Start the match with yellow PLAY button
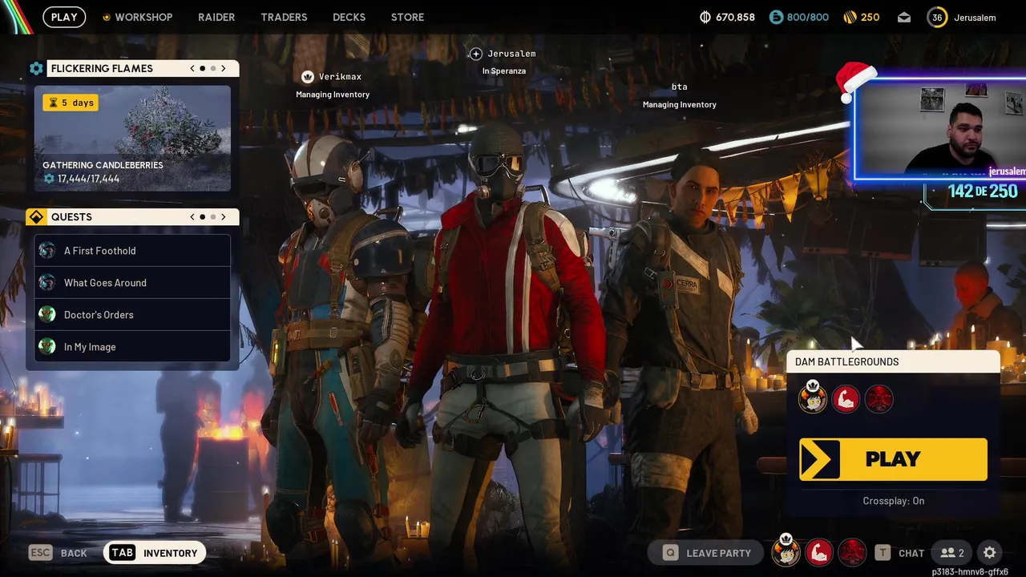The image size is (1026, 577). (x=893, y=459)
